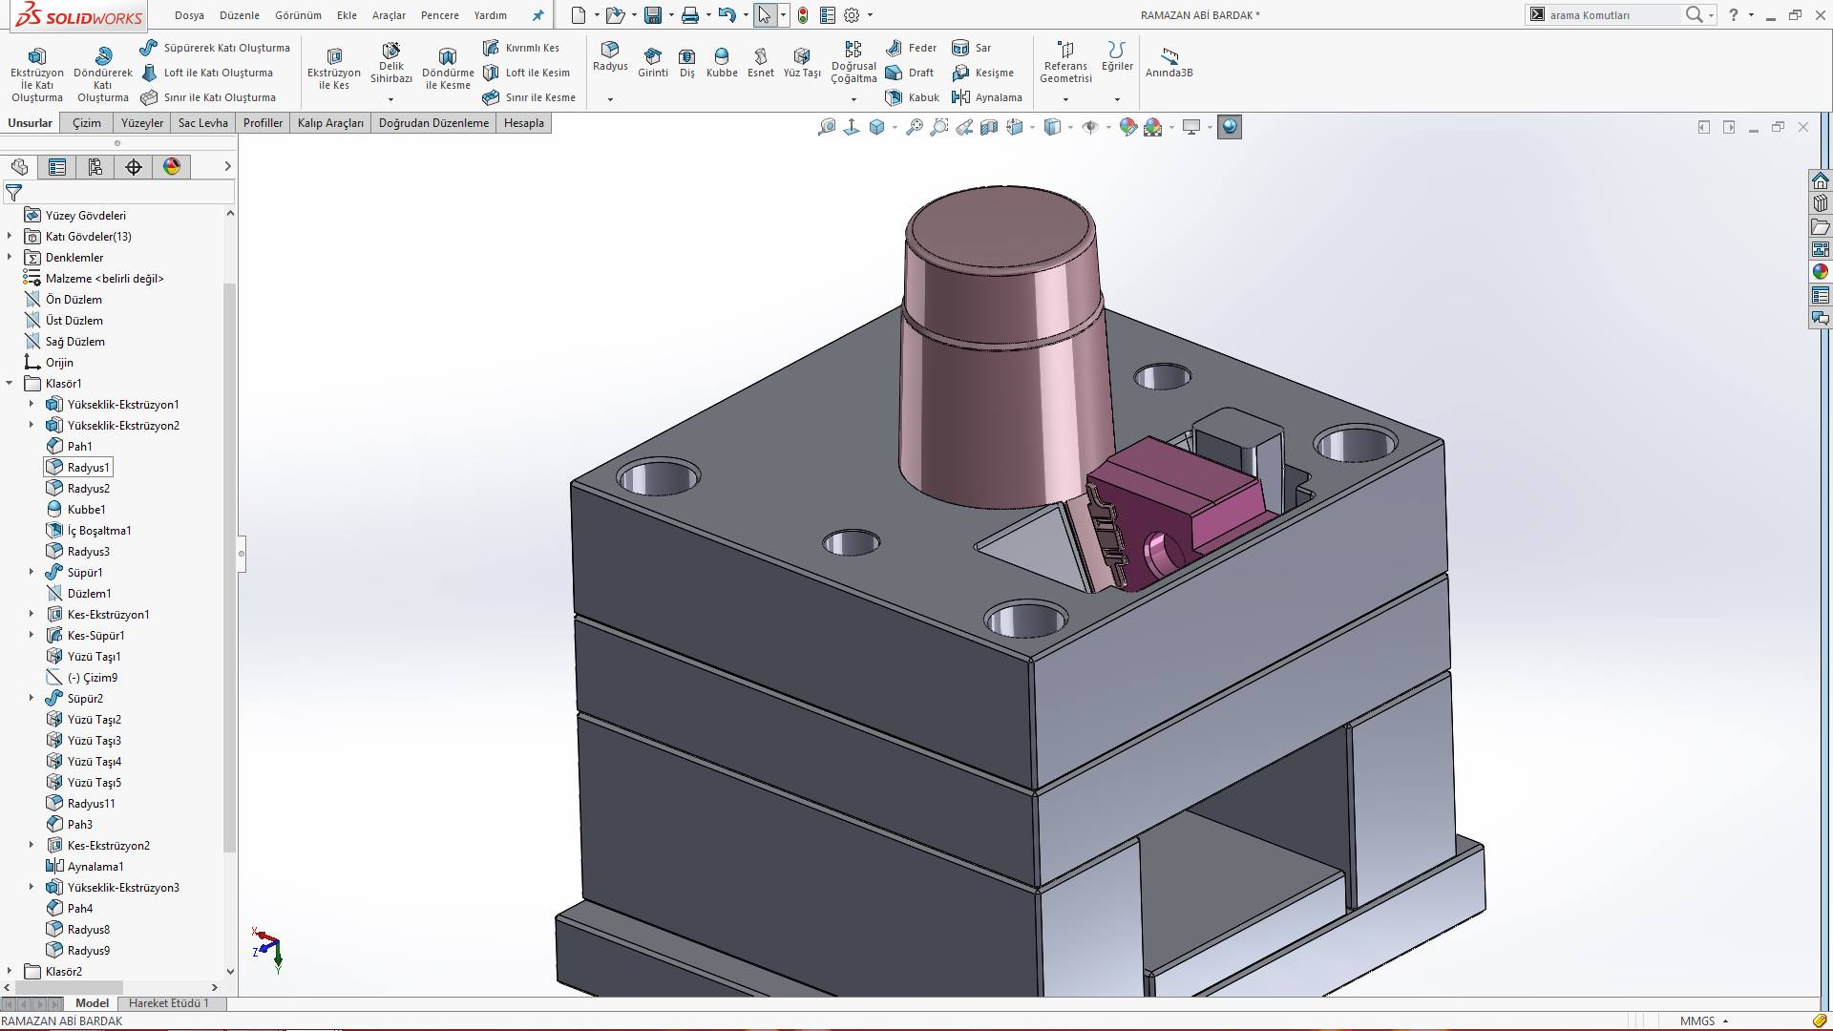Expand the Klasör2 folder
This screenshot has width=1833, height=1031.
10,971
